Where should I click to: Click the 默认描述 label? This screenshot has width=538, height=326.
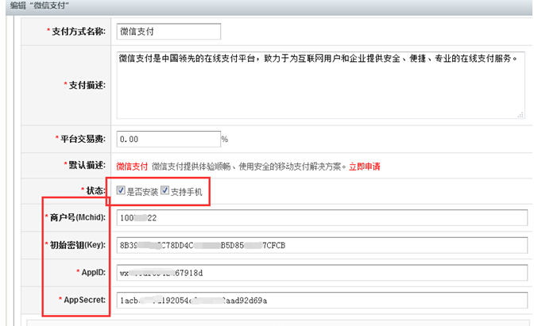pos(89,166)
